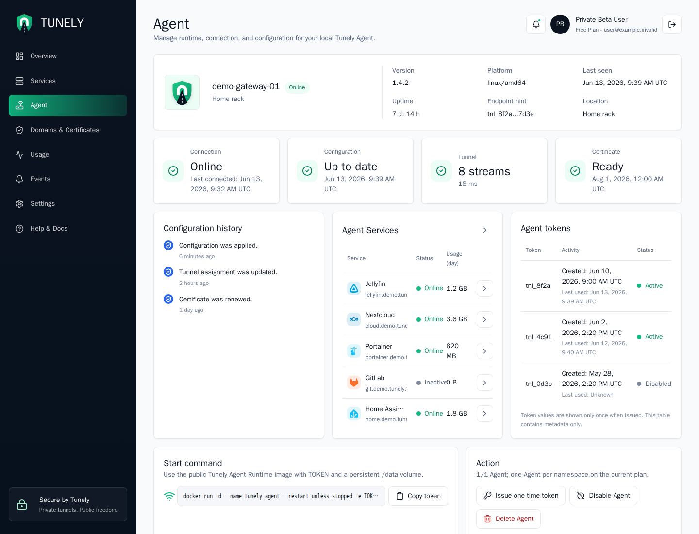Click the Events bell icon in sidebar

[x=19, y=179]
